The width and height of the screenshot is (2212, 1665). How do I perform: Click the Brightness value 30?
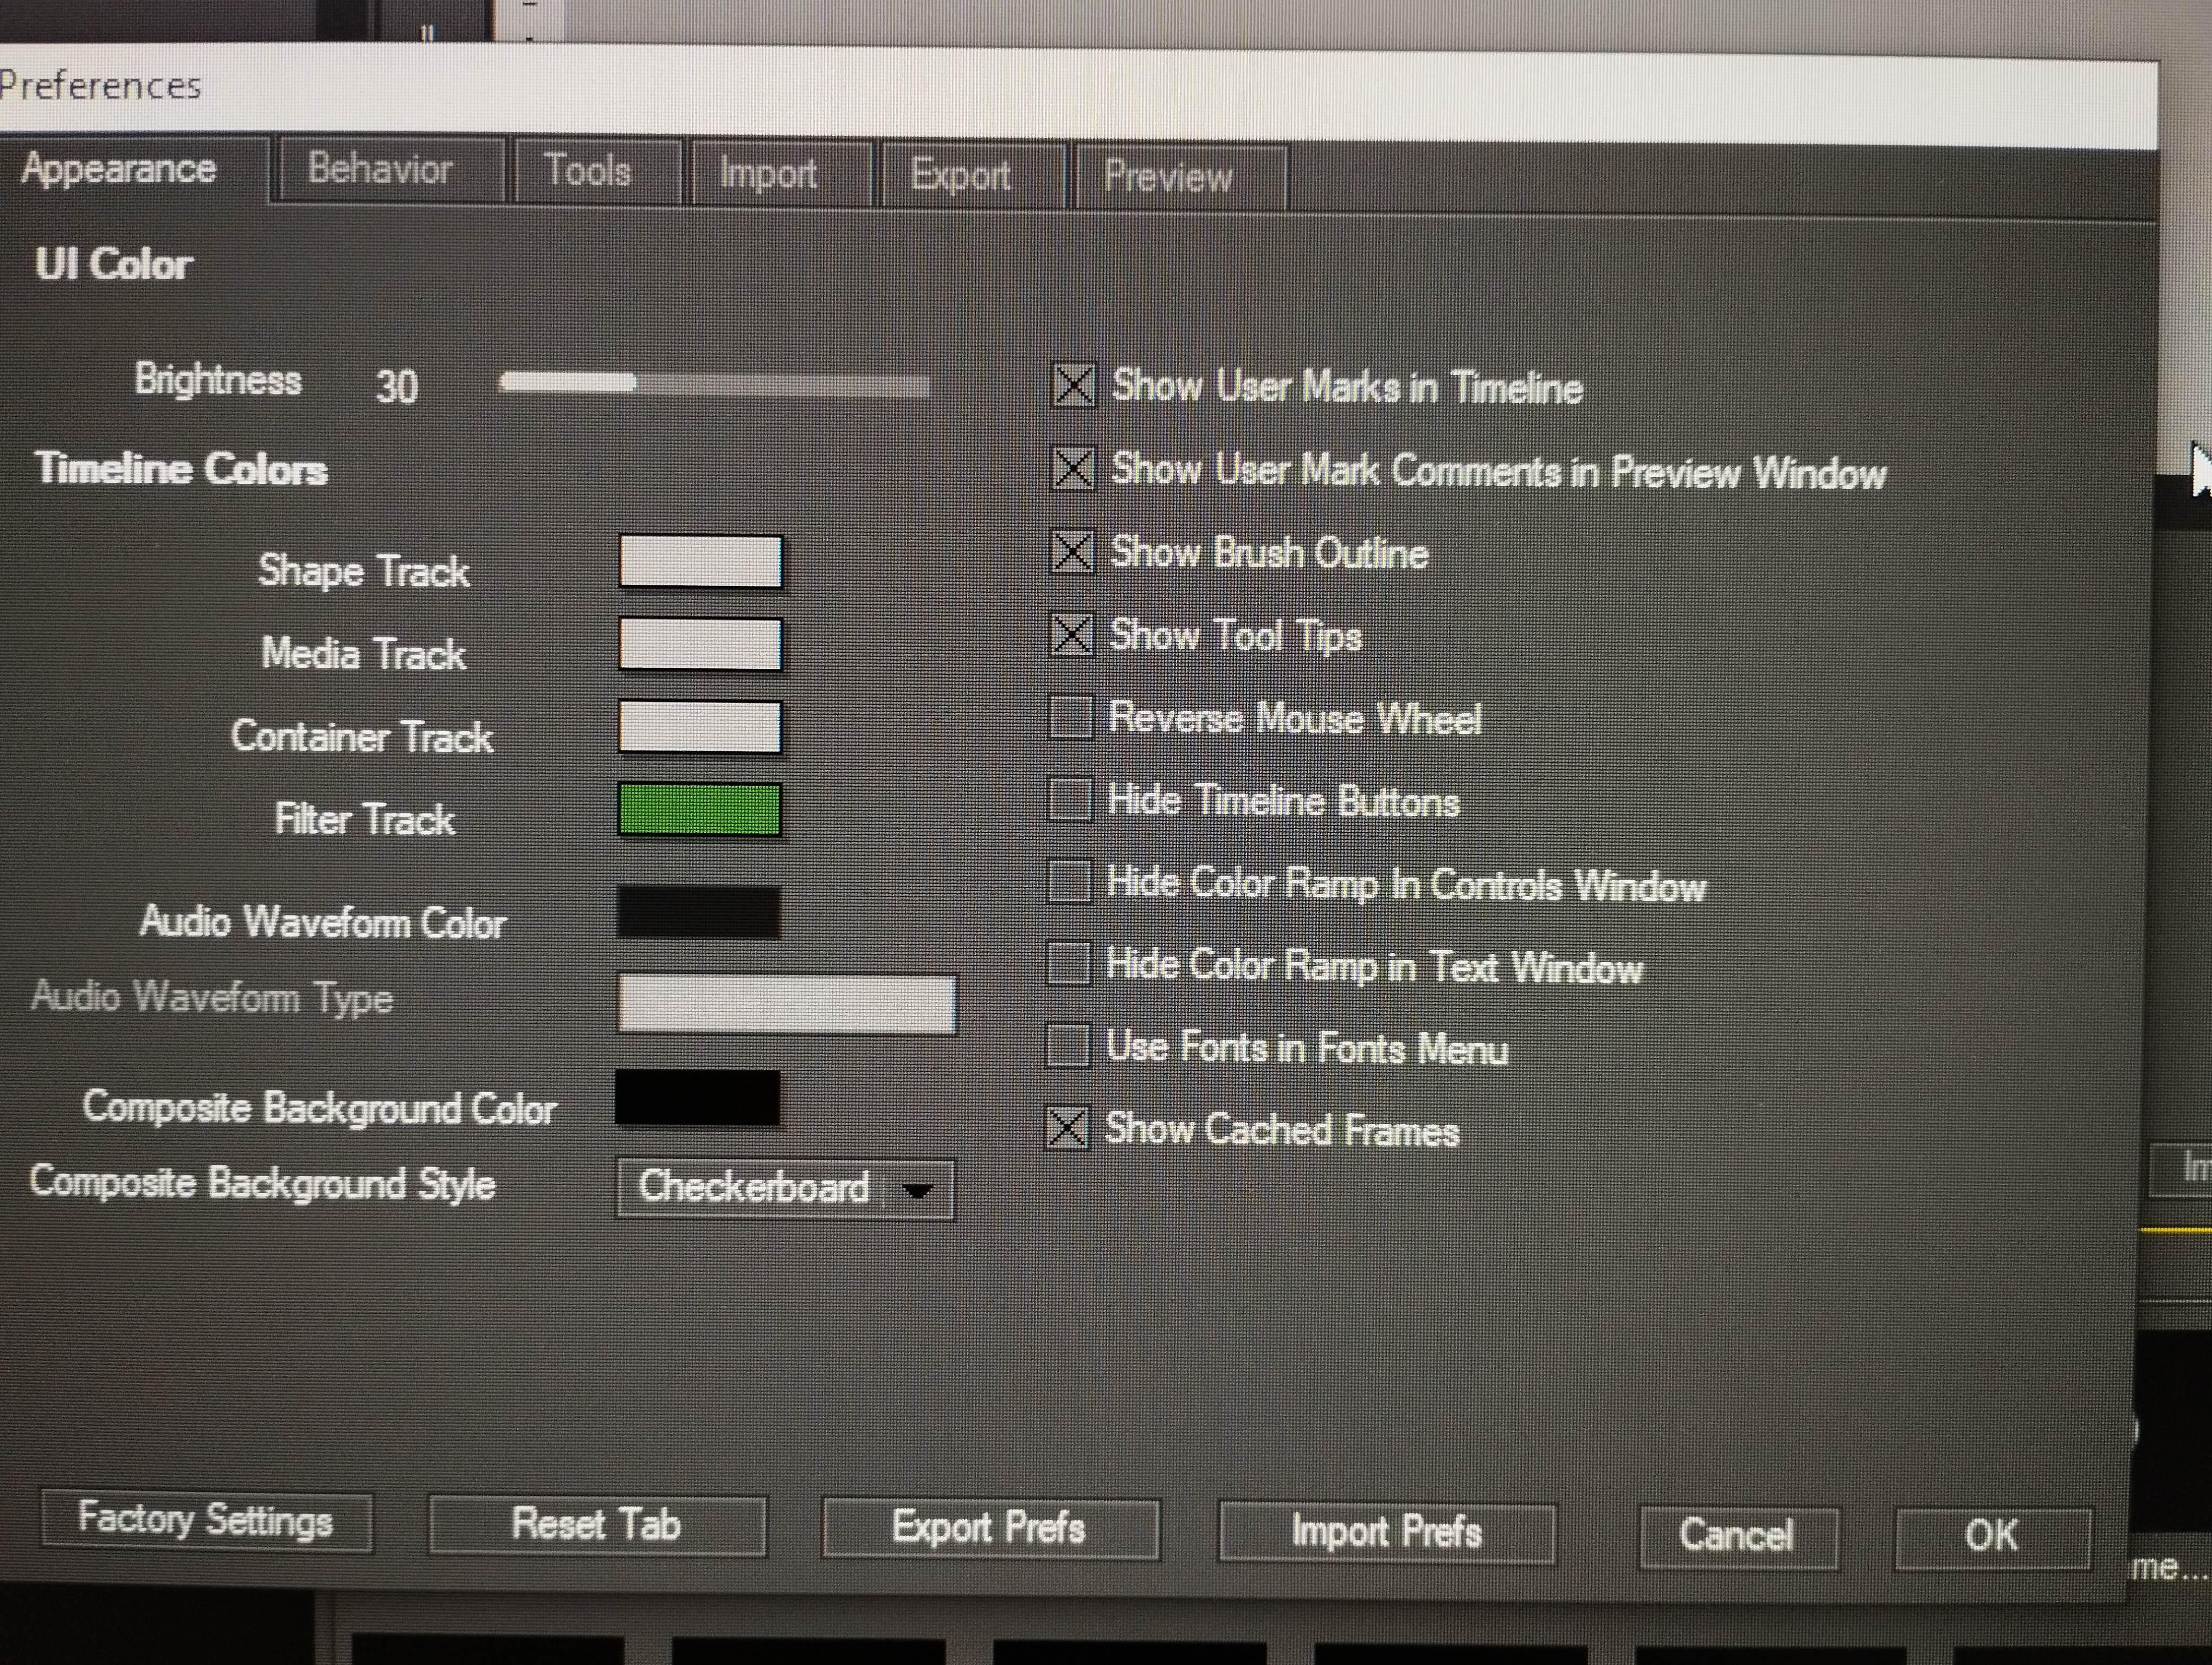pos(397,387)
